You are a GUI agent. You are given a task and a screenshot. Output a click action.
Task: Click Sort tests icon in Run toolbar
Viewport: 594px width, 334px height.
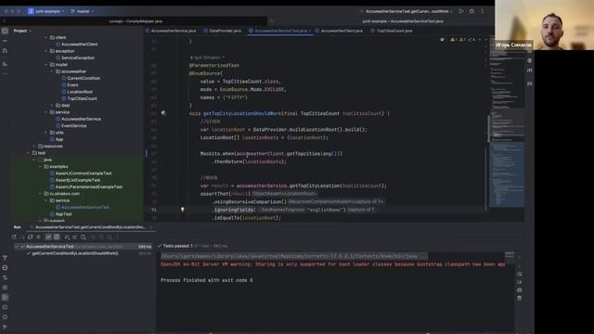[67, 238]
